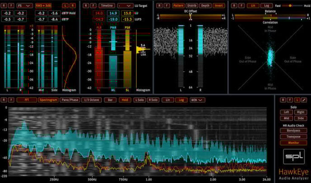Viewport: 311px width, 183px height.
Task: Click the R button in the level meter panel
Action: [5, 5]
